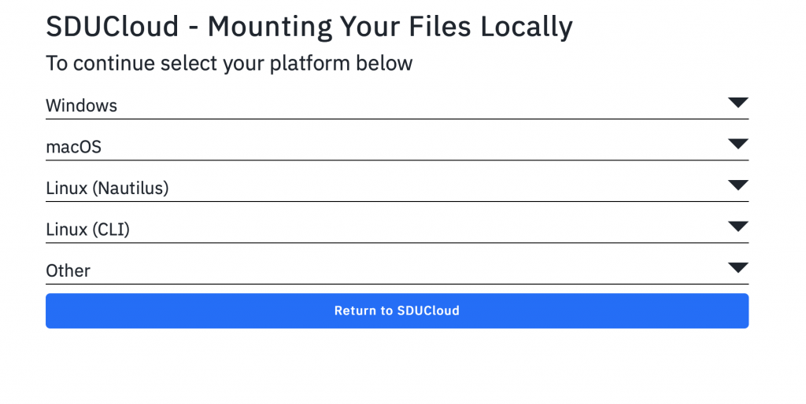Click the arrow icon for Linux (Nautilus)
This screenshot has height=404, width=806.
(738, 185)
